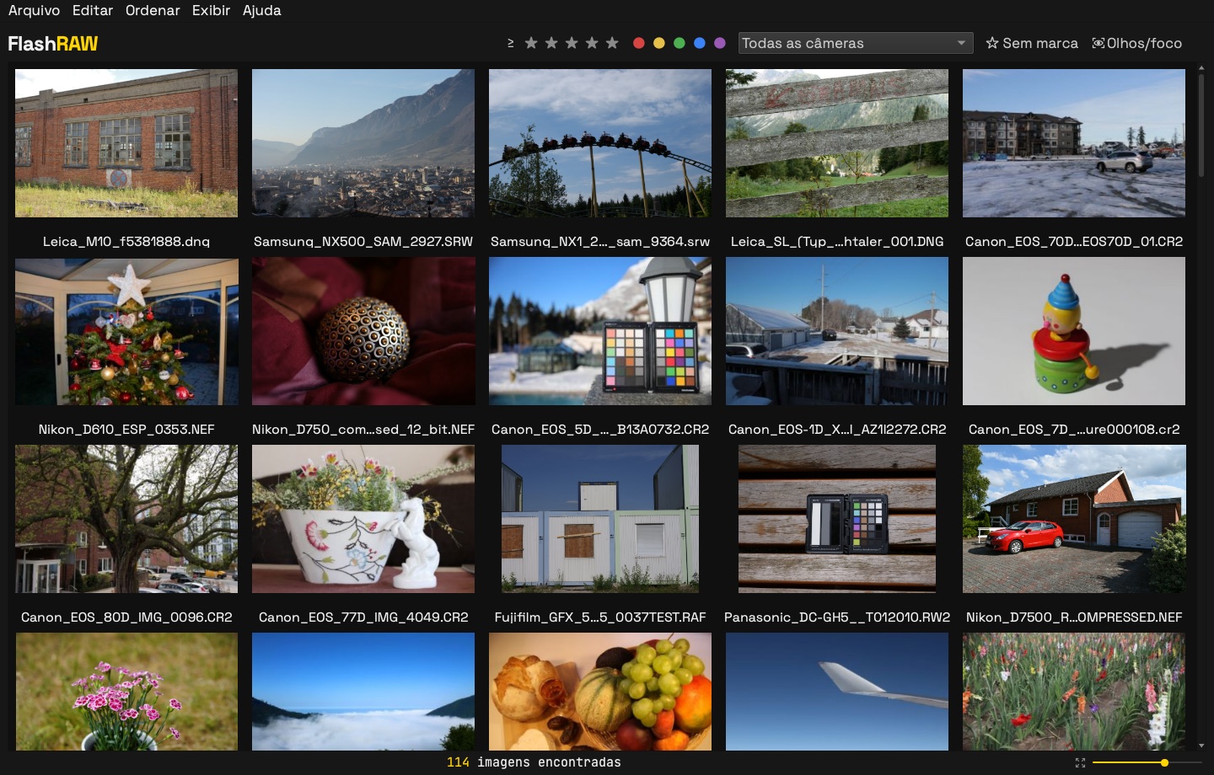Click filename Leica_M10_f5381888.dng
Image resolution: width=1214 pixels, height=775 pixels.
click(126, 242)
